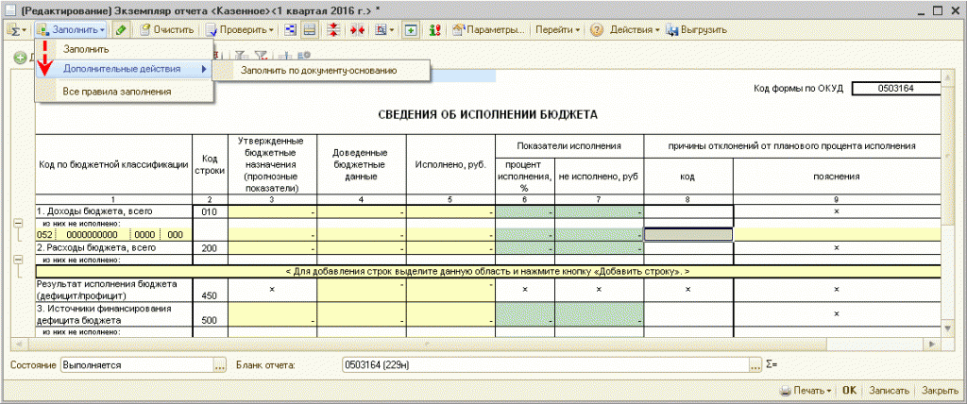Open the sigma totals toolbar dropdown

click(x=16, y=29)
